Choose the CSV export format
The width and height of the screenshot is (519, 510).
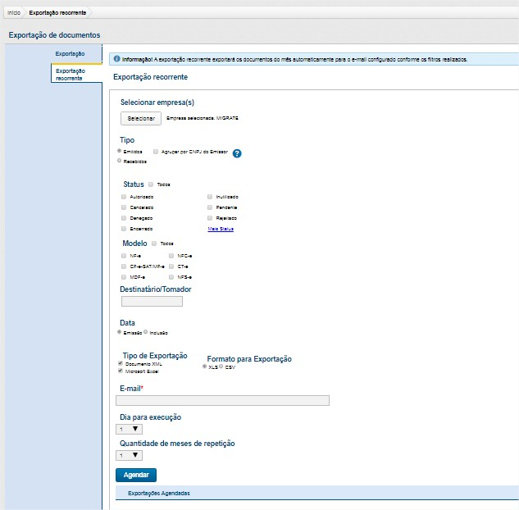pyautogui.click(x=221, y=367)
